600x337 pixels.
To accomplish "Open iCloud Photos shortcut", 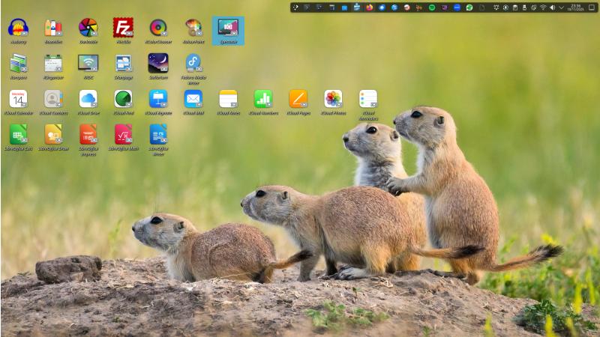I will tap(333, 99).
